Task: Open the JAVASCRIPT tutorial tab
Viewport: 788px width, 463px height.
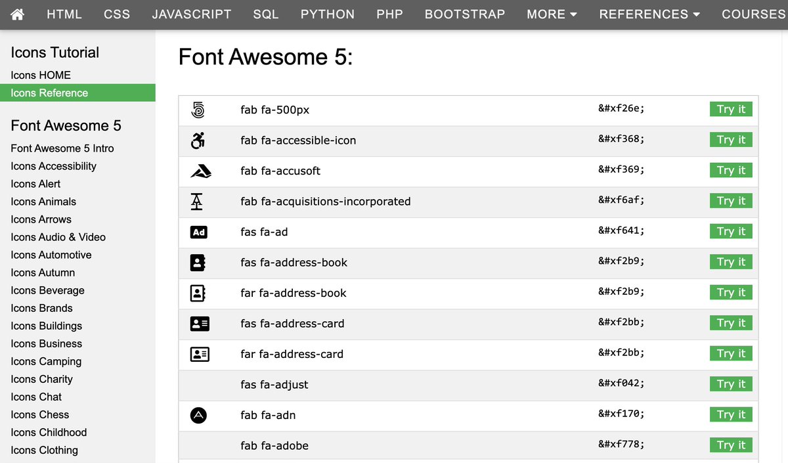Action: click(x=192, y=14)
